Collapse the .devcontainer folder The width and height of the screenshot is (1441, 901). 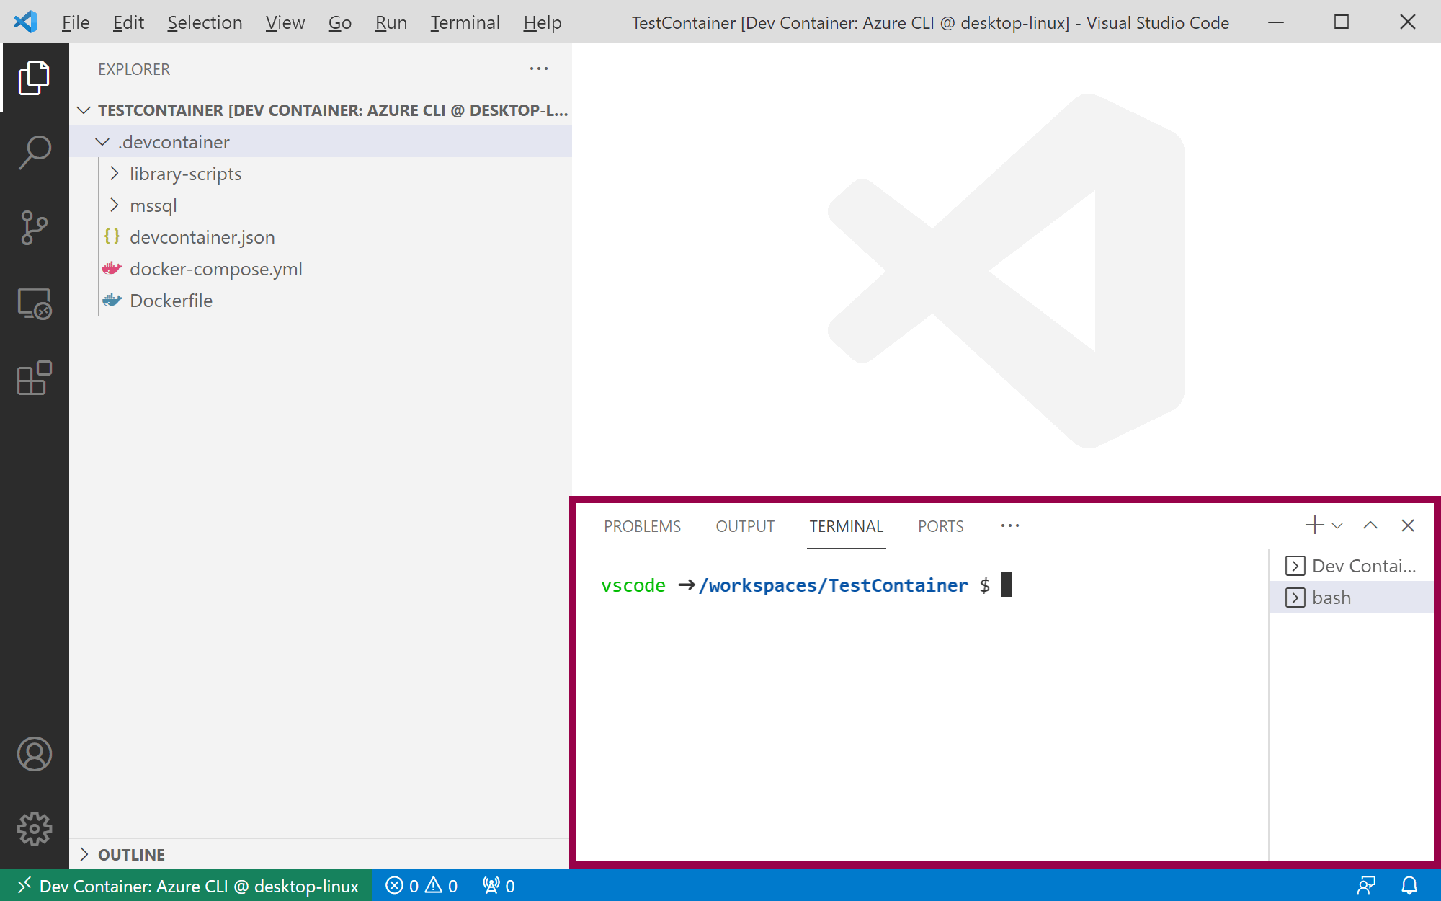pos(174,142)
